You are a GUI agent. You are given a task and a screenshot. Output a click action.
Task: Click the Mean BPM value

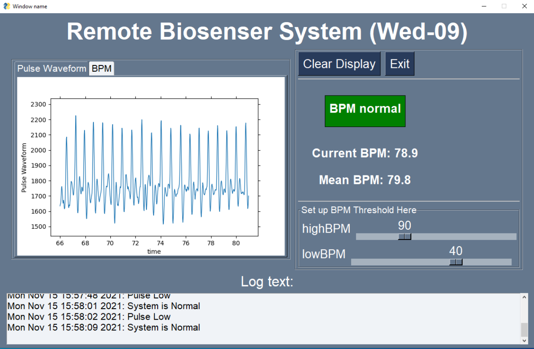click(365, 180)
